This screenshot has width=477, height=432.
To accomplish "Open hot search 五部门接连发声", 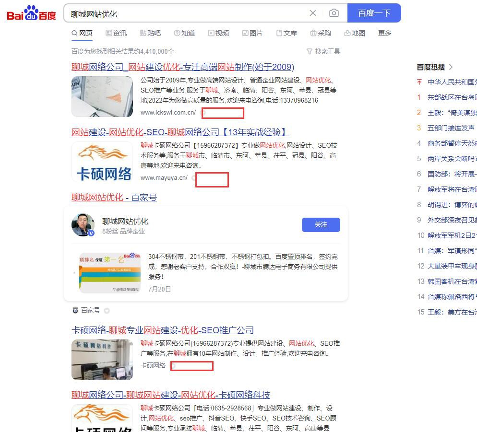I will (451, 128).
